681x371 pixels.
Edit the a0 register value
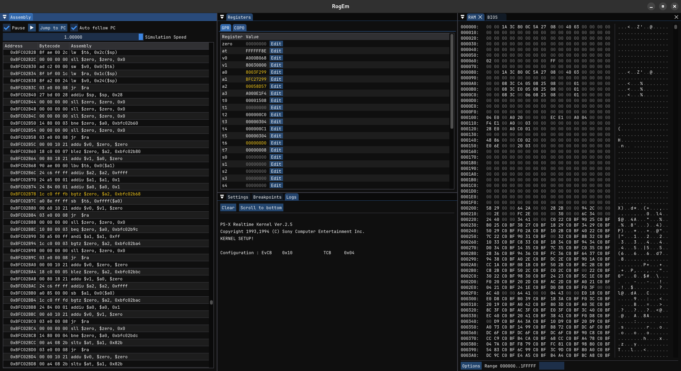276,72
